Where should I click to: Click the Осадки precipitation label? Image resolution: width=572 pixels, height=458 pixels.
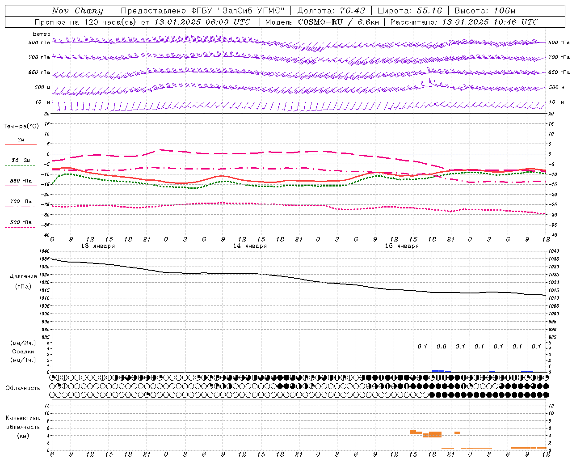(23, 352)
